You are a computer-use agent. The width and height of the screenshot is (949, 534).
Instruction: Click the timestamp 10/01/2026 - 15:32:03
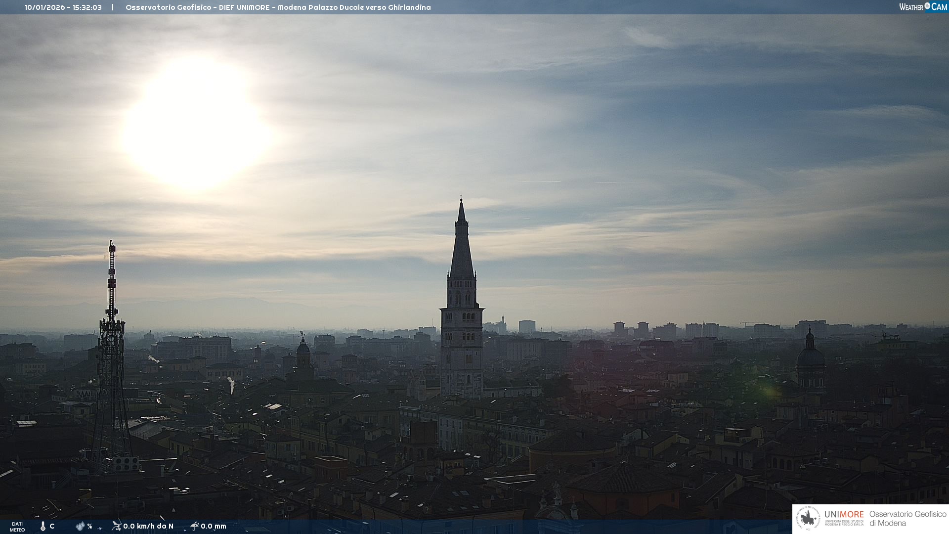63,7
